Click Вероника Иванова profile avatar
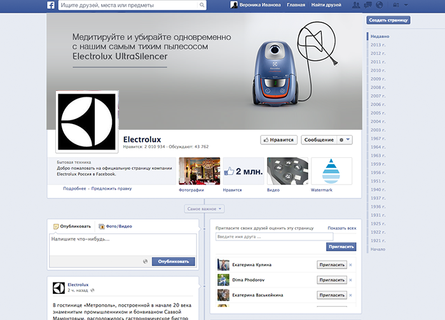 234,5
